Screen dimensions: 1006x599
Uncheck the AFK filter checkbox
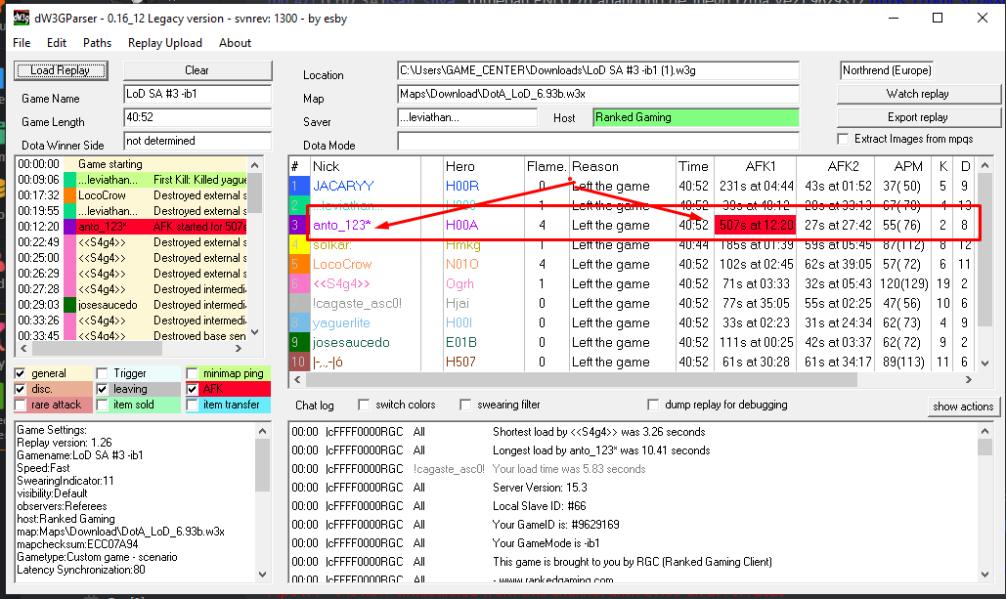point(192,389)
